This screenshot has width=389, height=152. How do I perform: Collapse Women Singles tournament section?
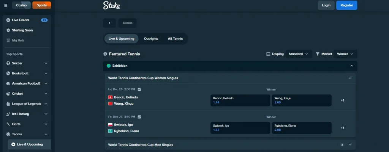tap(350, 78)
